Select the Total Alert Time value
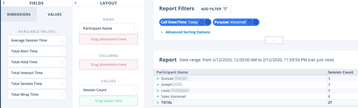 click(37, 51)
